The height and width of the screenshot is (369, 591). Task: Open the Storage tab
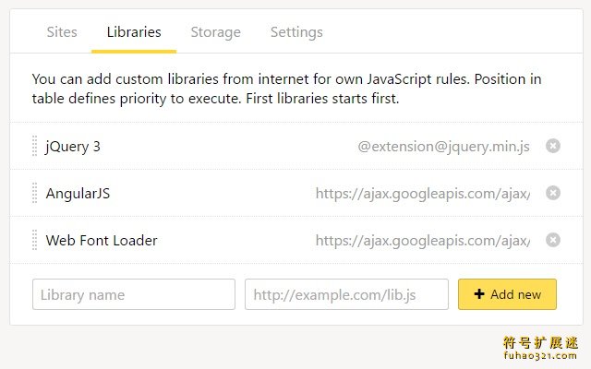215,32
